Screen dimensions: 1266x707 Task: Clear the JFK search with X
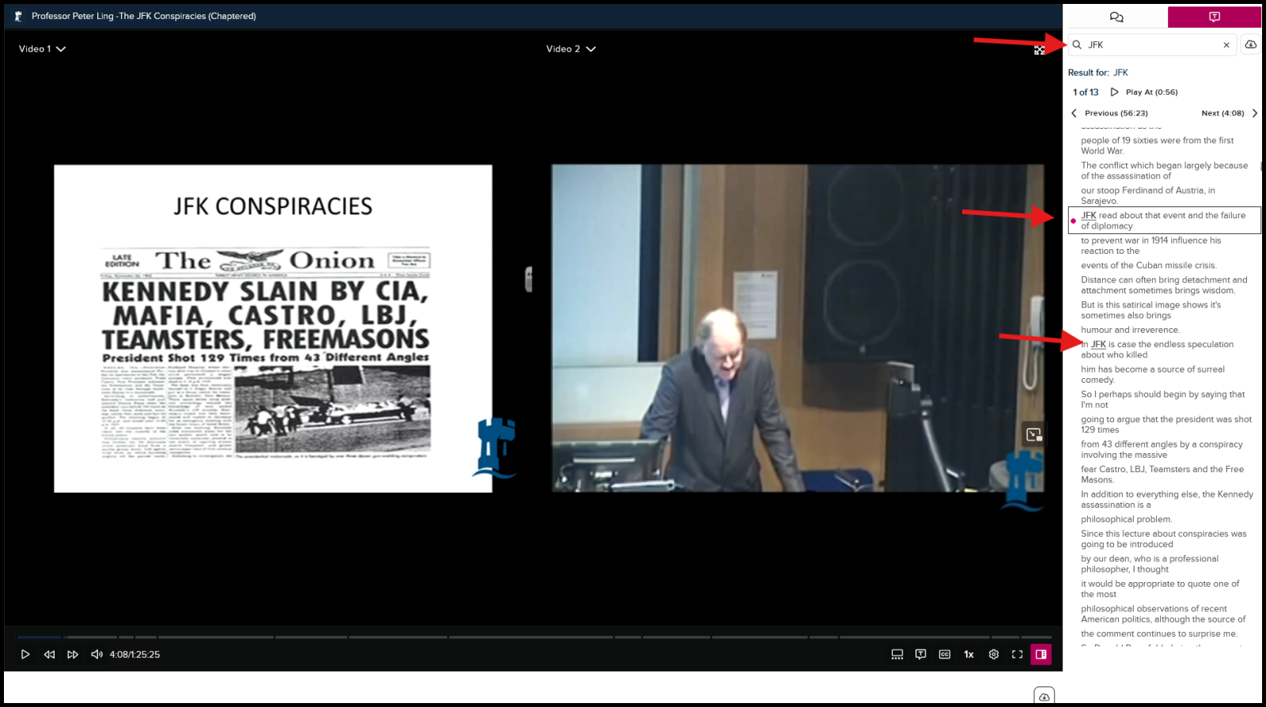pos(1226,45)
